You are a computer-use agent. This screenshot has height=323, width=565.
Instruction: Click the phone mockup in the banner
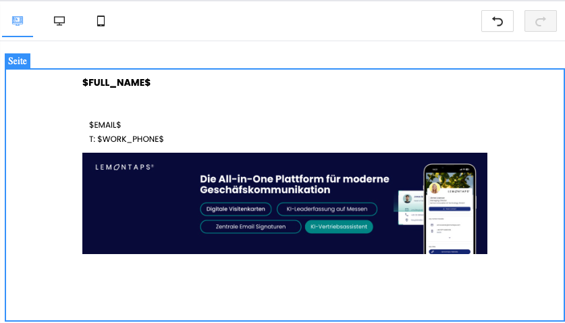point(450,209)
